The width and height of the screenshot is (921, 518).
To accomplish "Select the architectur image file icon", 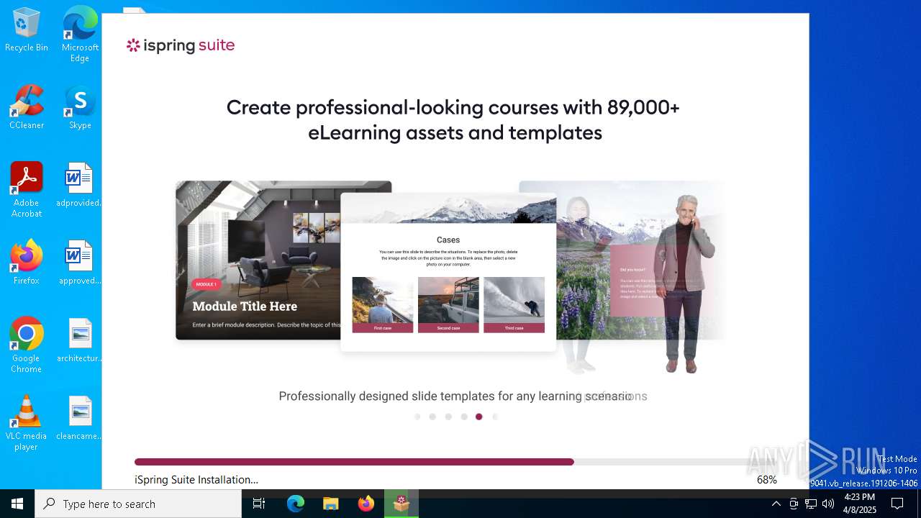I will click(x=79, y=340).
